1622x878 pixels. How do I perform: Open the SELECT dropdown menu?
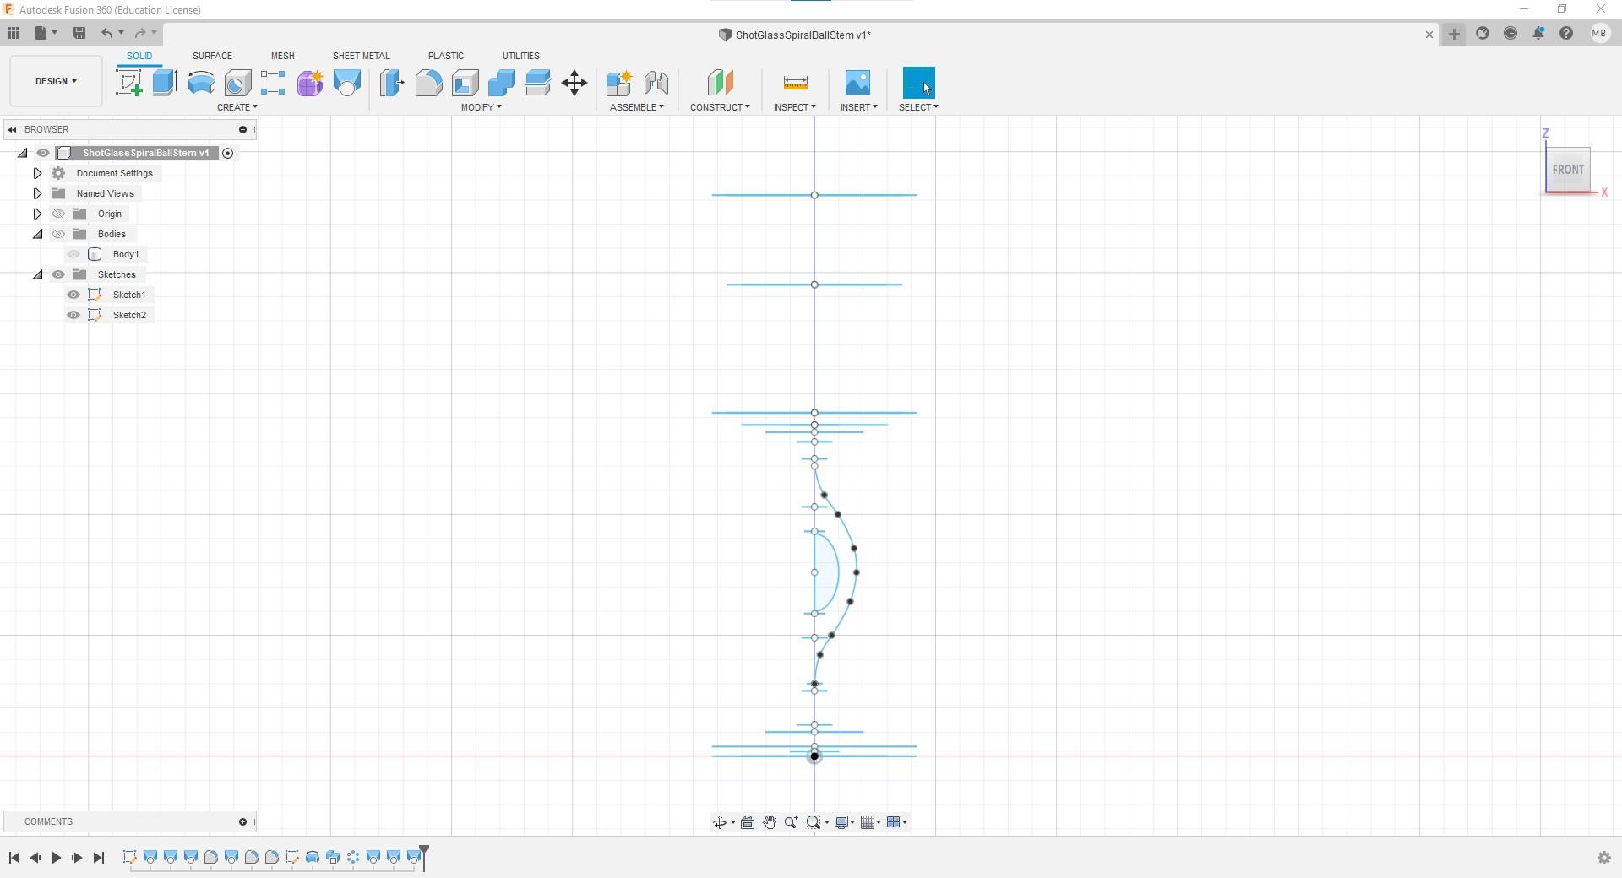[x=918, y=107]
